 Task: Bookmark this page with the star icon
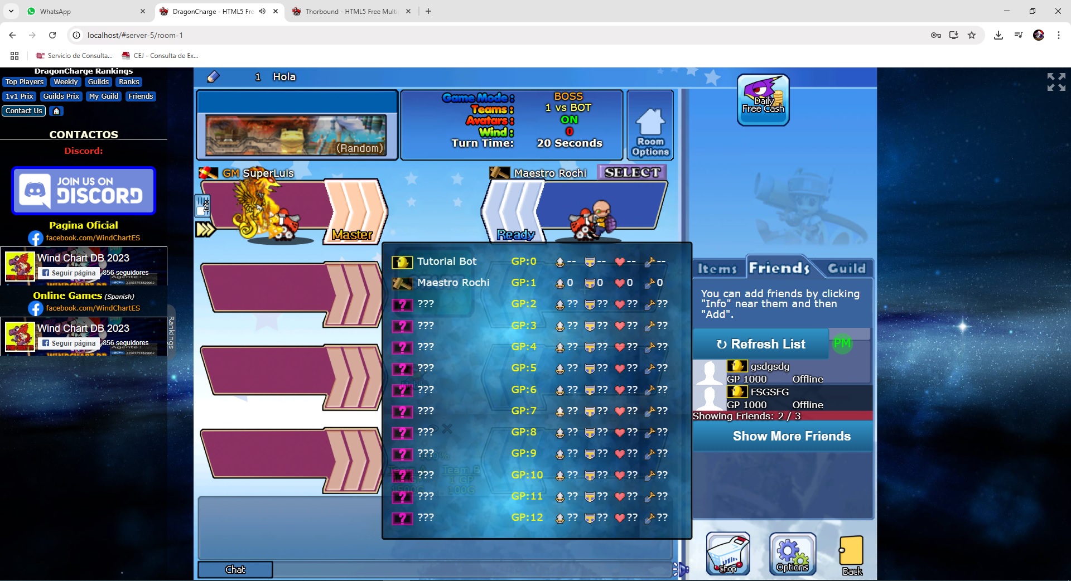pyautogui.click(x=972, y=35)
